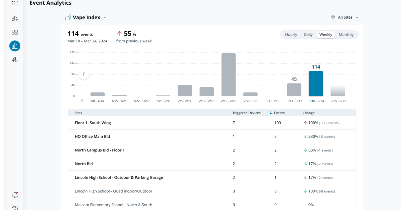Select the 2/26 - 3/3 bar
This screenshot has height=210, width=401.
(x=250, y=94)
